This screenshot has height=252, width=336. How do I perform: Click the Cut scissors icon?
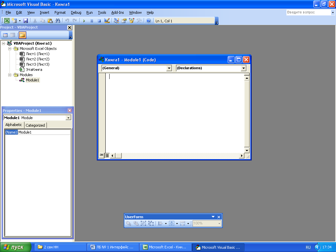click(x=35, y=21)
